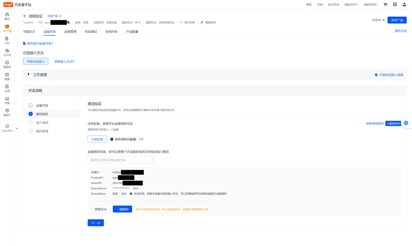Viewport: 412px width, 246px height.
Task: Click the Tuya logo
Action: coord(8,4)
